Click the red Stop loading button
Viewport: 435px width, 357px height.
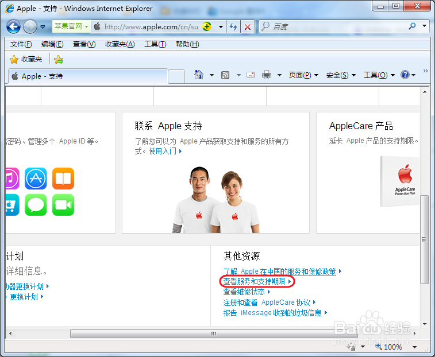point(248,27)
